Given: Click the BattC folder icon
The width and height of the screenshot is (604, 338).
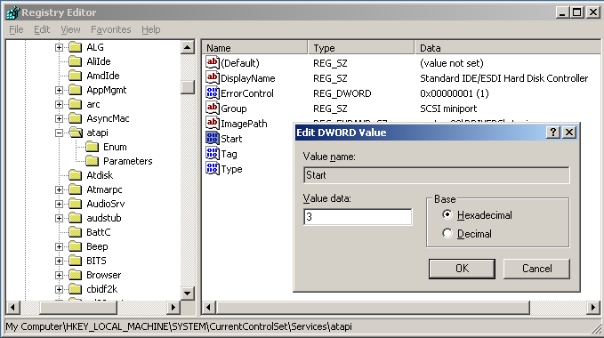Looking at the screenshot, I should click(75, 232).
